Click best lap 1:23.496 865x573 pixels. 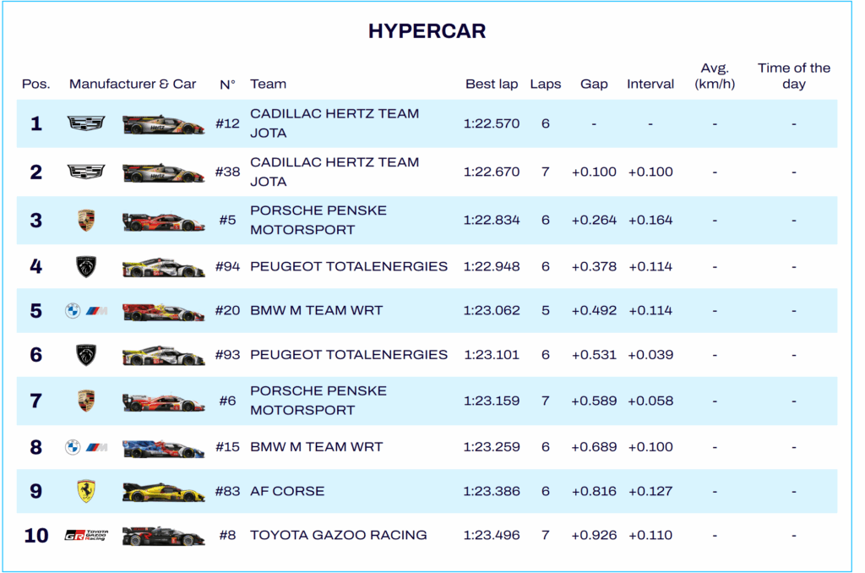tap(492, 536)
